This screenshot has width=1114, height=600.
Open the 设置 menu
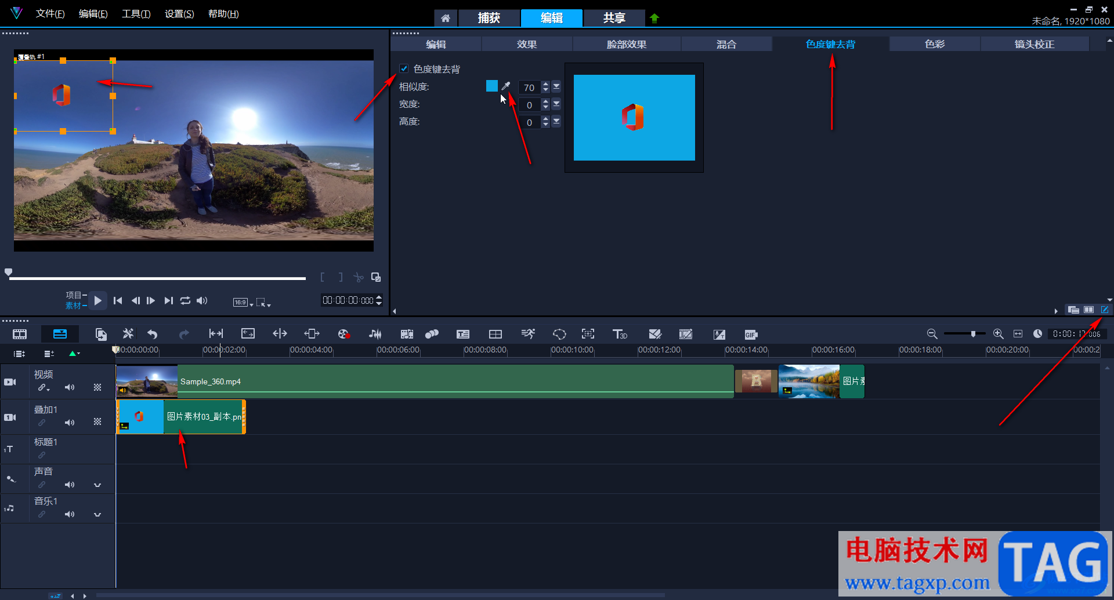coord(179,13)
